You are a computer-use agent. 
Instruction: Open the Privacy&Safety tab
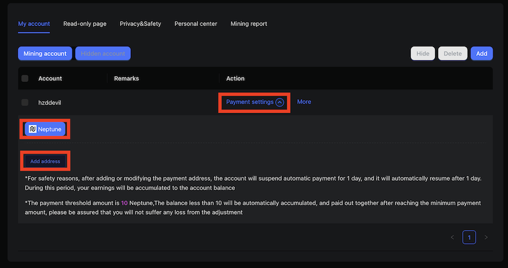pos(140,24)
